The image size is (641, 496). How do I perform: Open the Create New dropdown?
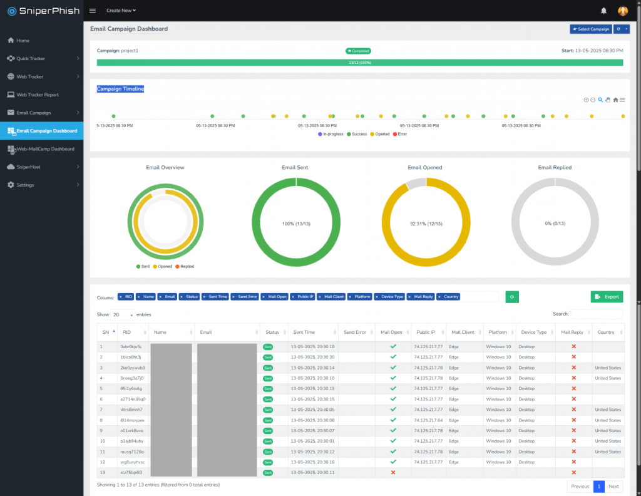coord(121,11)
